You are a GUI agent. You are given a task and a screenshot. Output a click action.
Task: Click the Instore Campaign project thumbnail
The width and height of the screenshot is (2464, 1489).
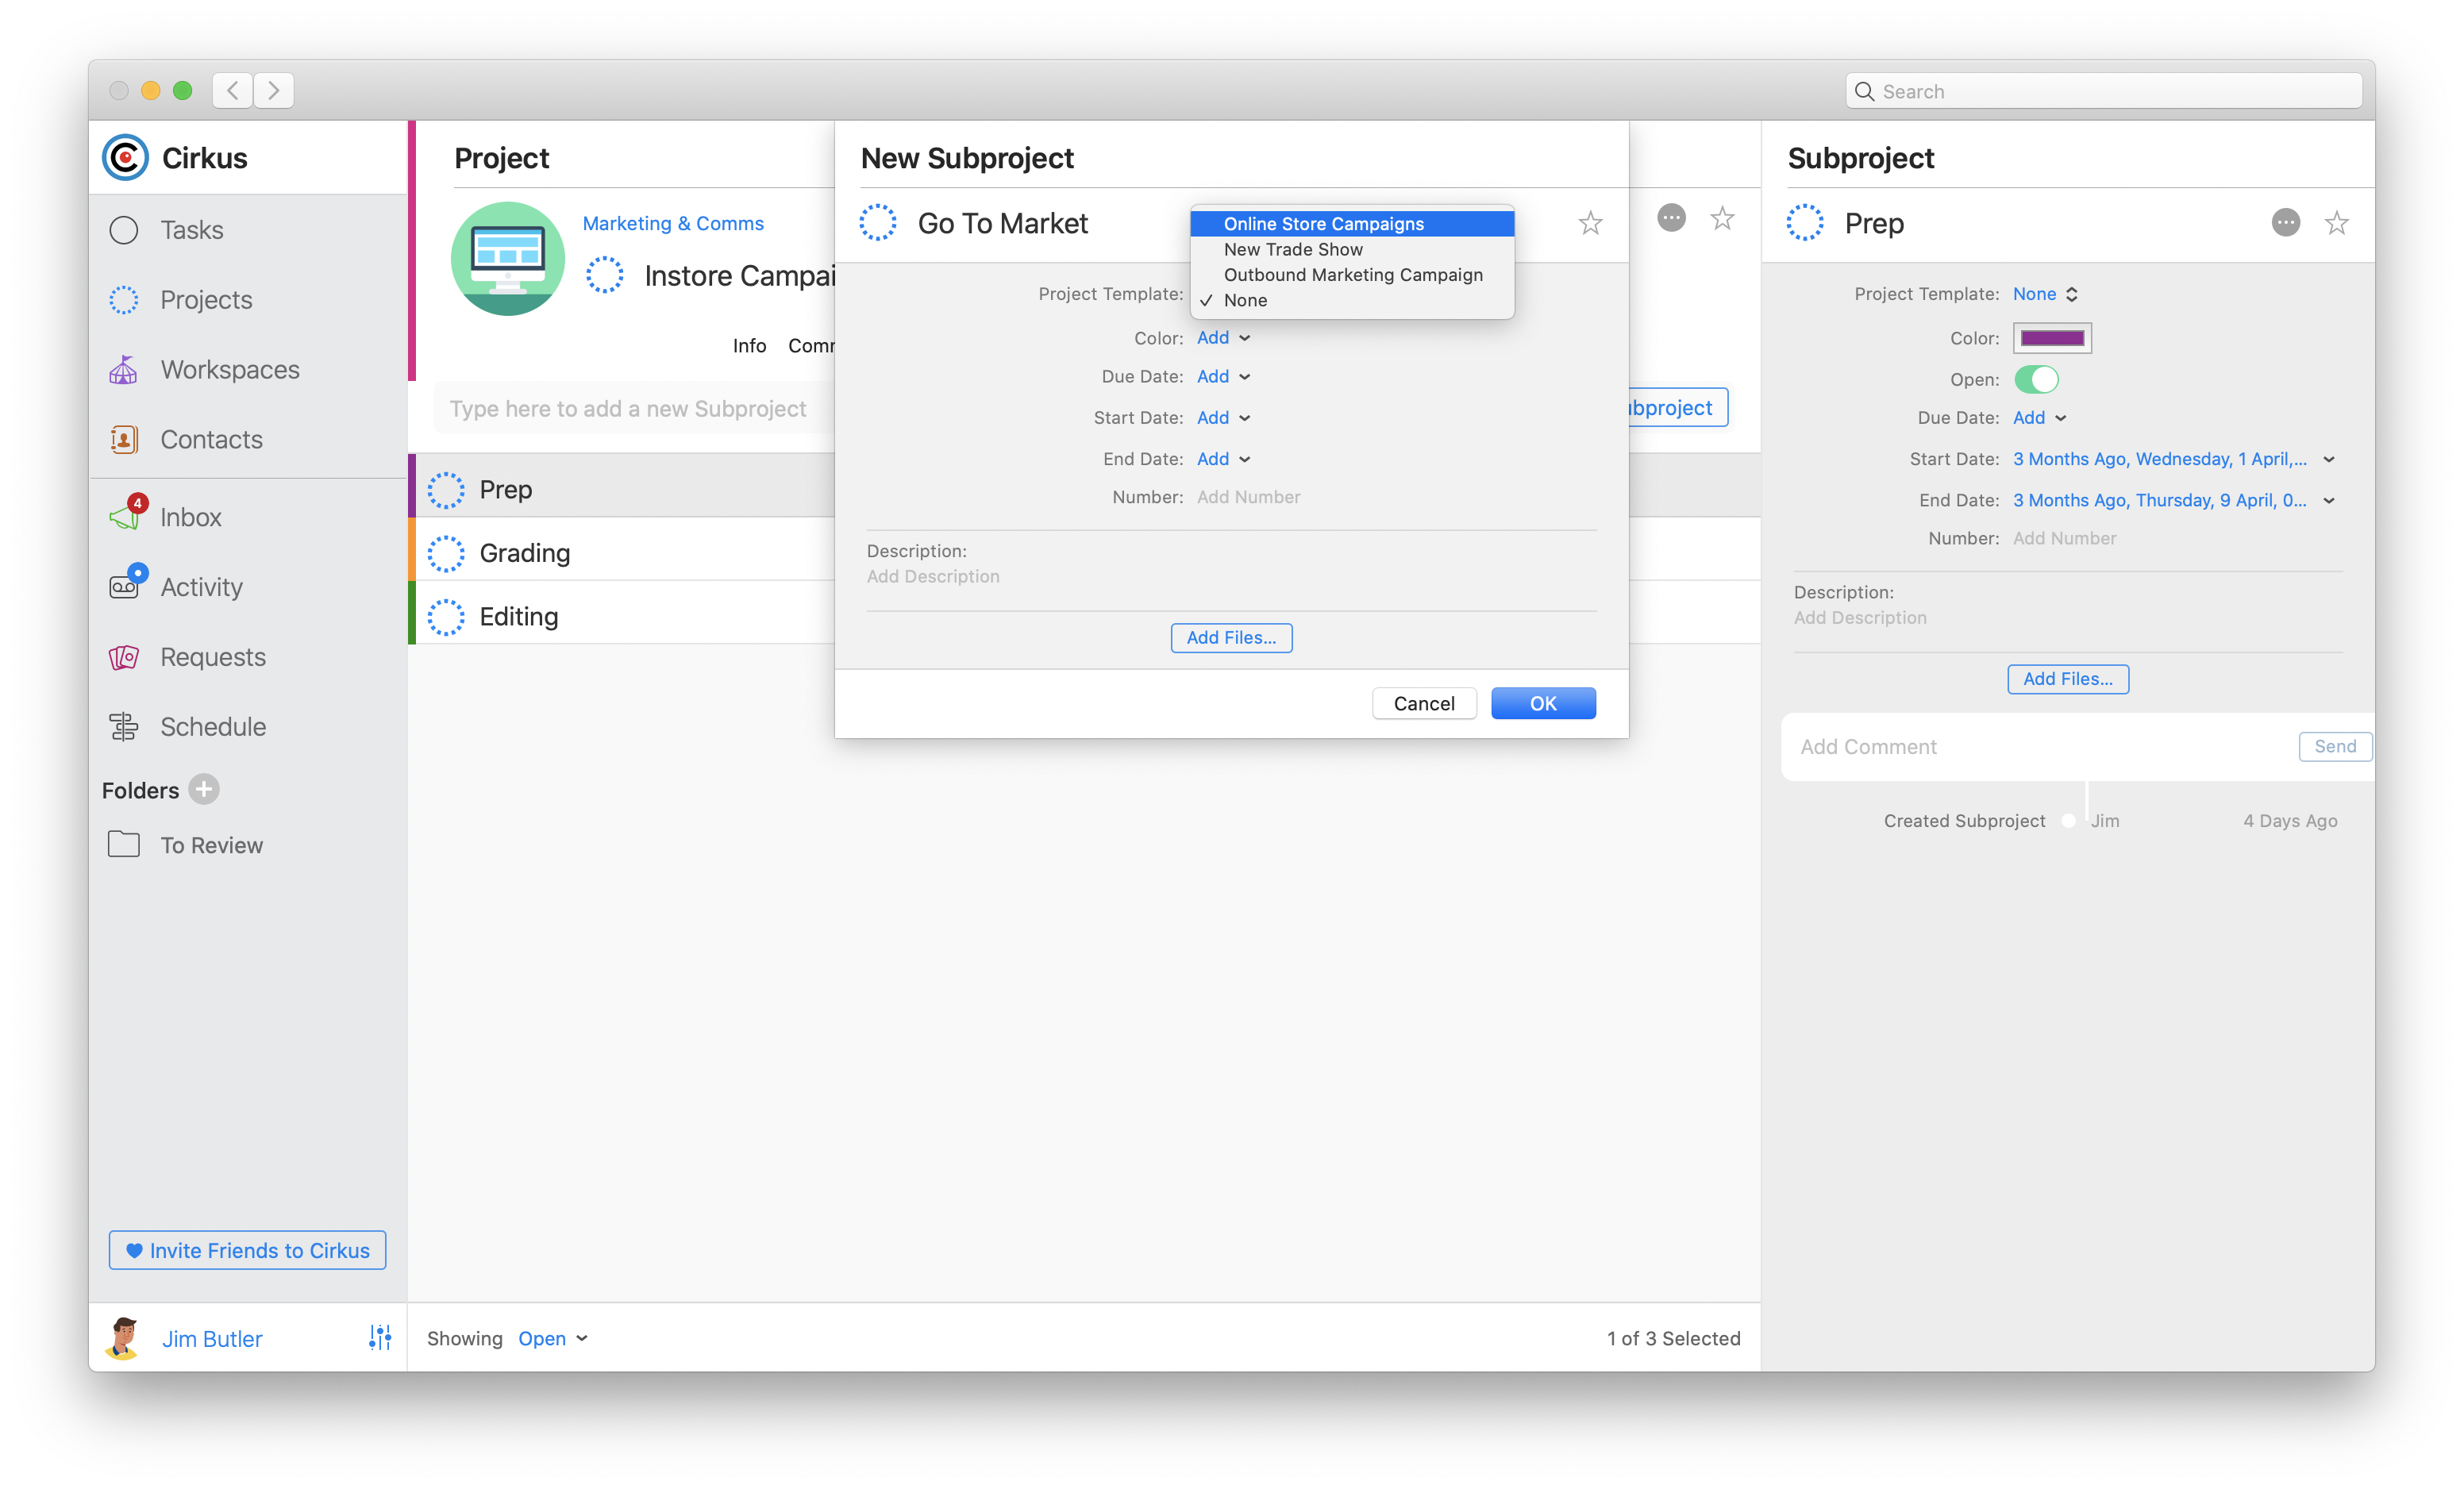[508, 259]
